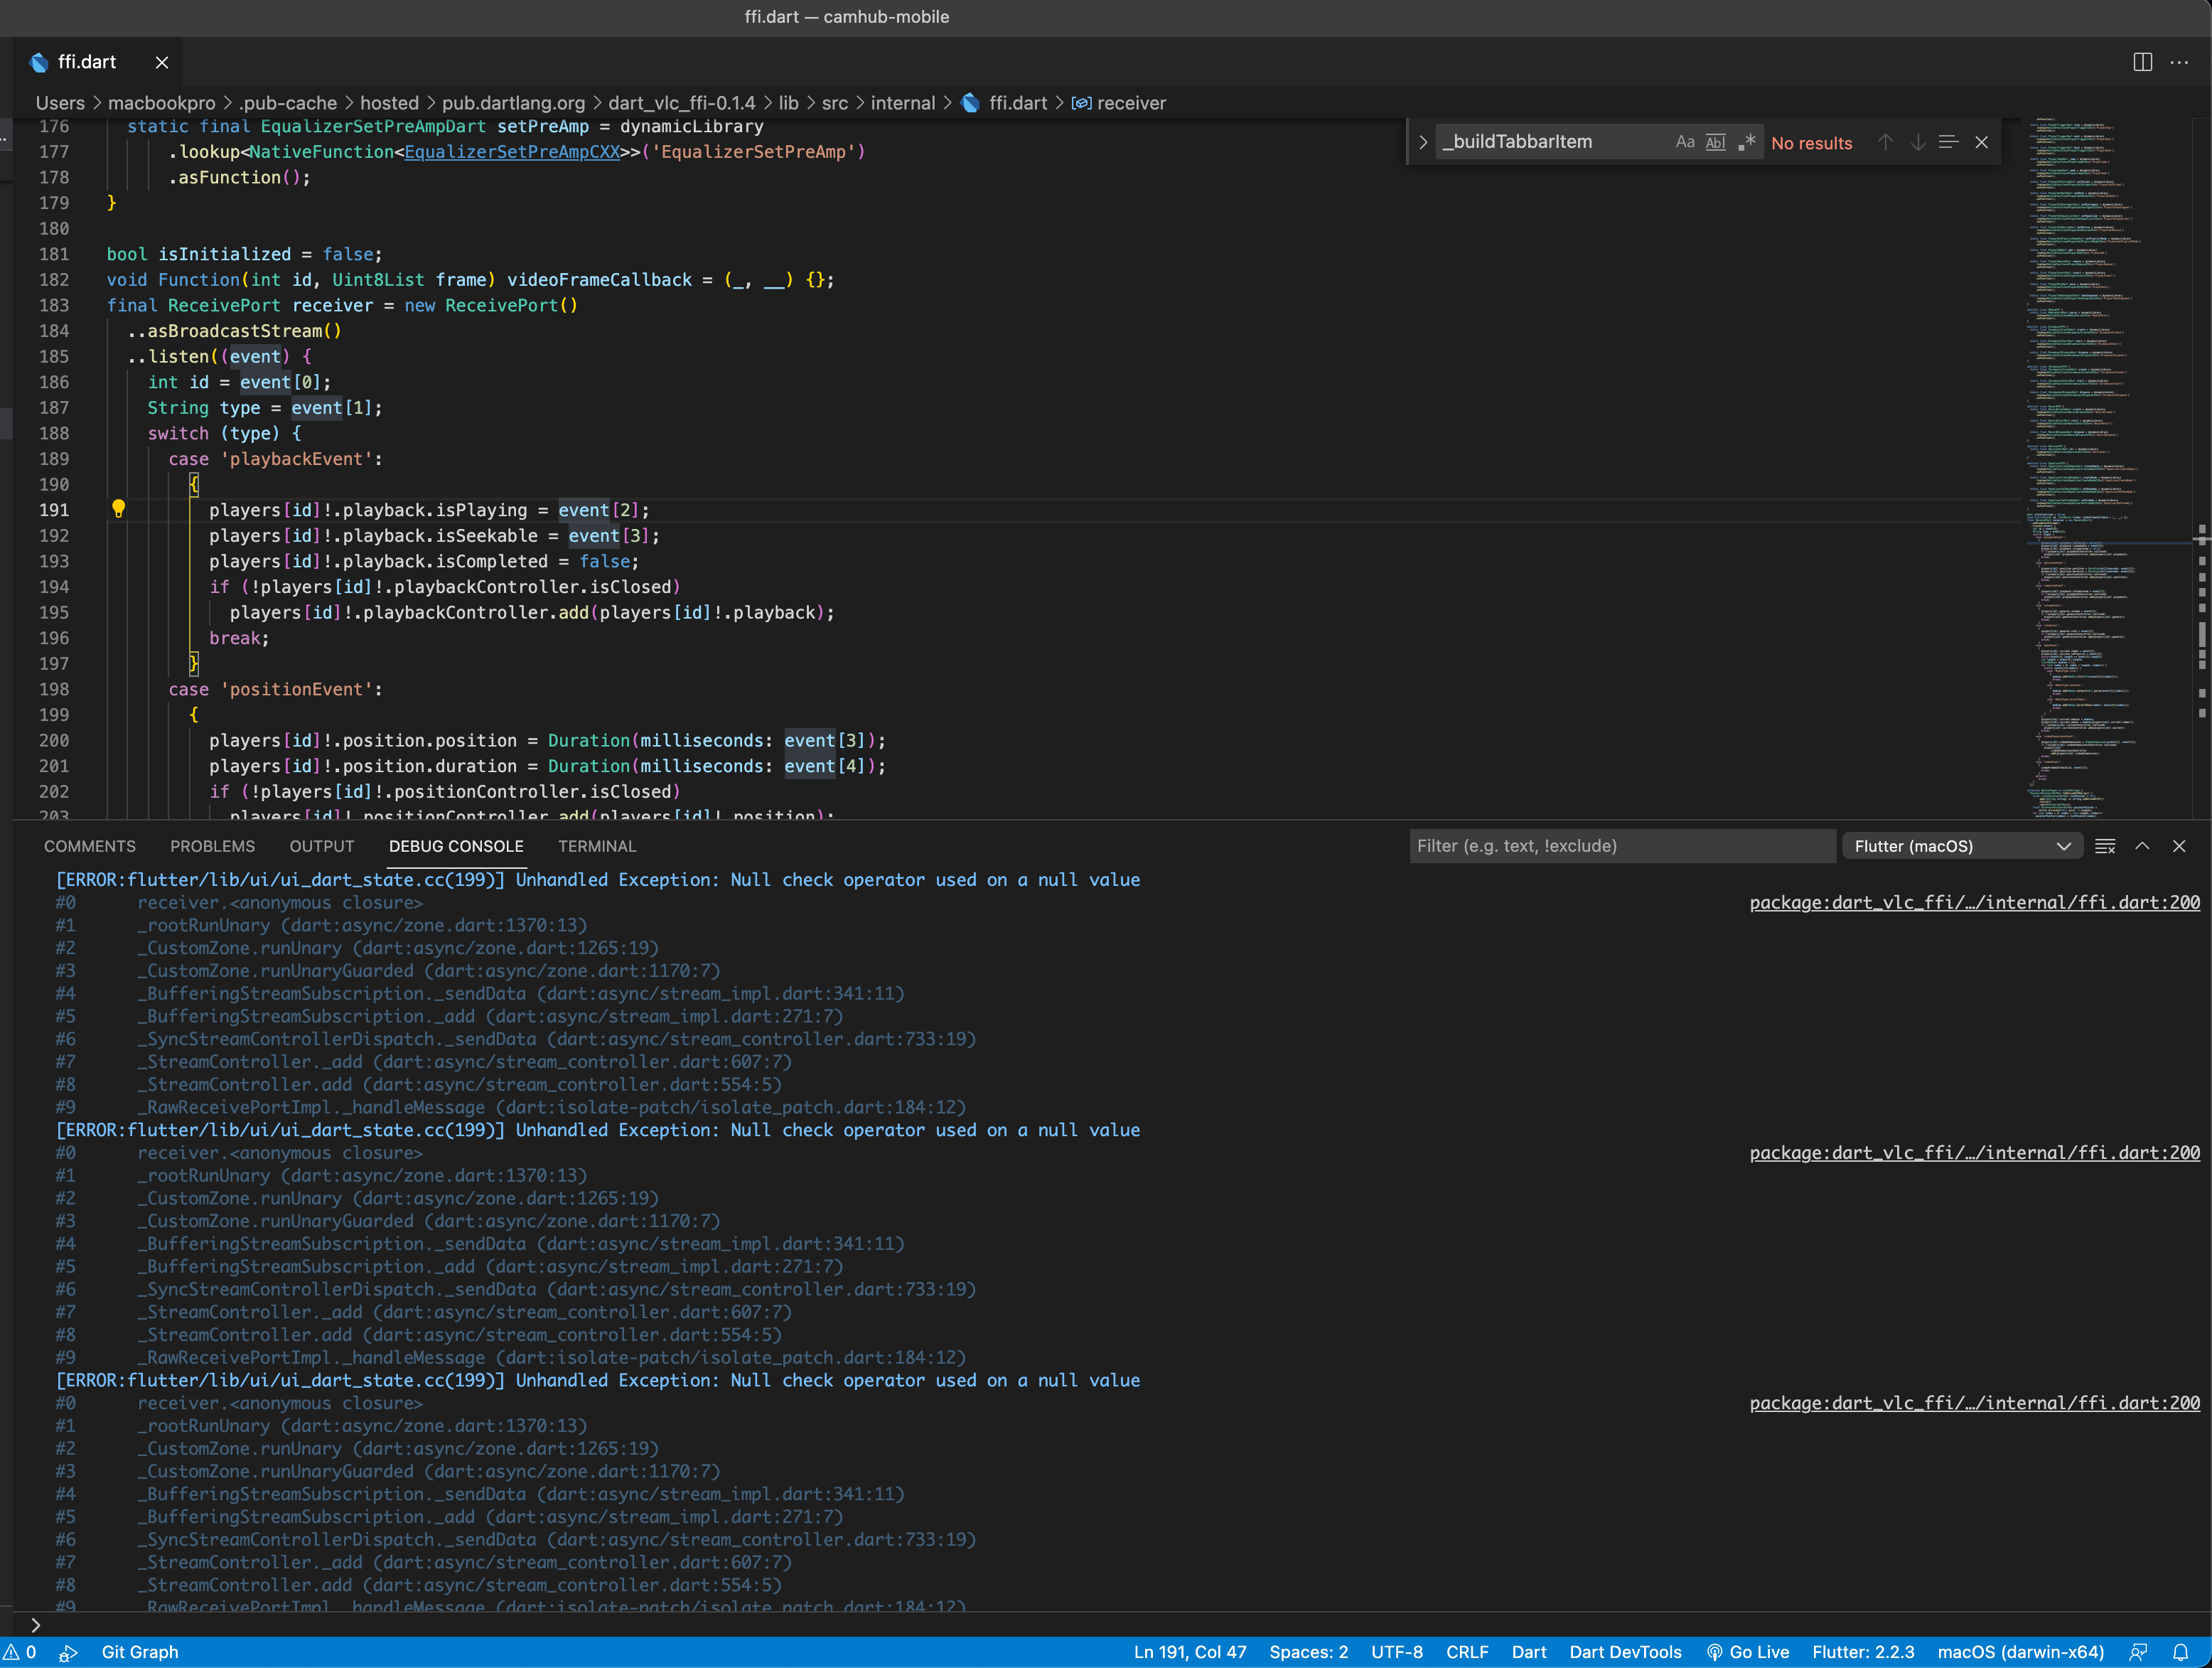Toggle Use Regular Expression in find widget
The height and width of the screenshot is (1668, 2212).
(1746, 142)
